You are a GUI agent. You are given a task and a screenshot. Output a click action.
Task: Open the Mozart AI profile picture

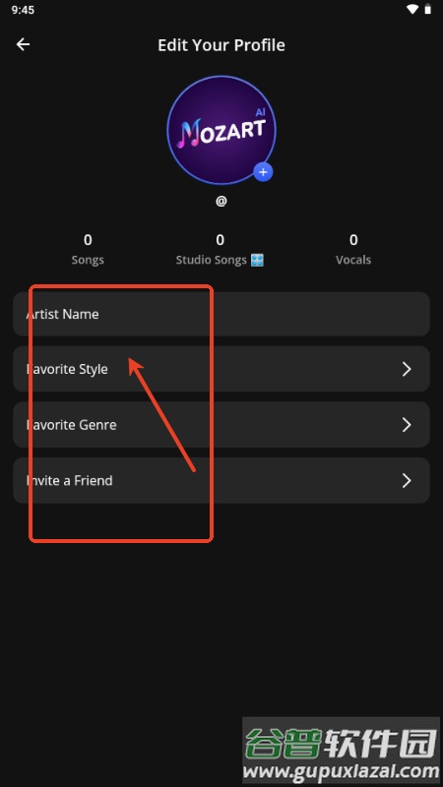(221, 130)
